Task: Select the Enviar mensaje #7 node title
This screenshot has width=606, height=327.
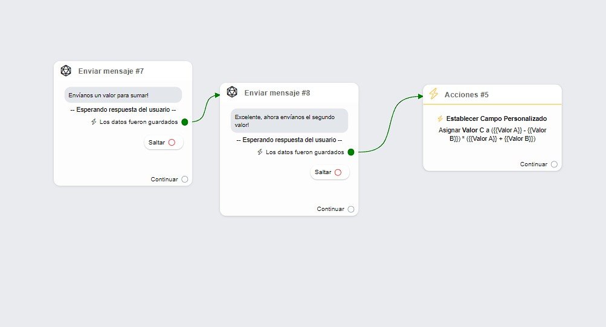Action: [x=111, y=71]
